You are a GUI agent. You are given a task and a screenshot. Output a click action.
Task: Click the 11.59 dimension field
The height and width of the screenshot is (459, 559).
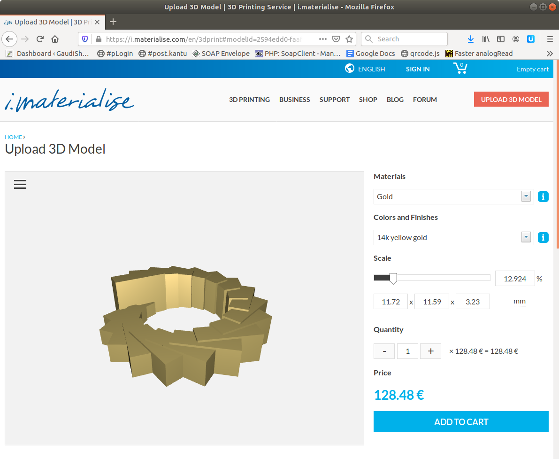[x=432, y=302]
